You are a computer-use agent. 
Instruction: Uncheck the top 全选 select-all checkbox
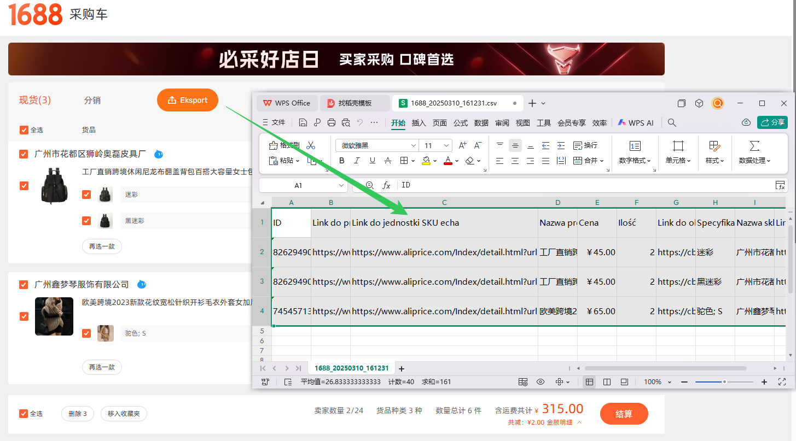(24, 130)
